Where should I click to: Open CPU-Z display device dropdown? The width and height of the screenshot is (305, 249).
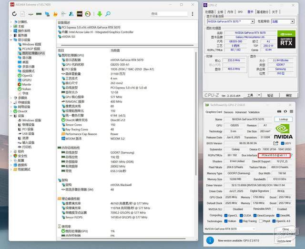tap(252, 21)
